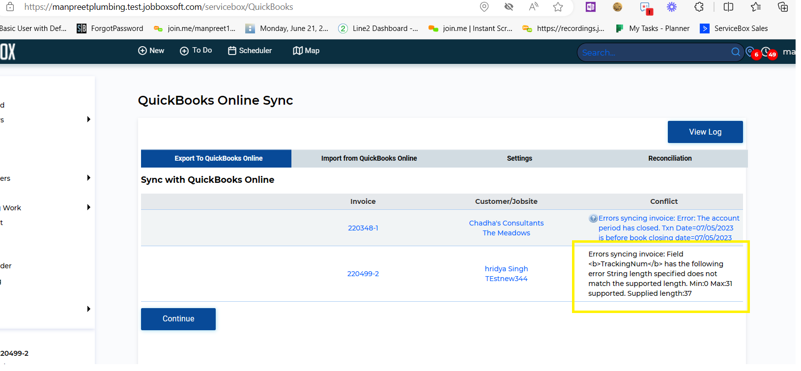This screenshot has height=371, width=801.
Task: Click the purple starburst extension icon
Action: coord(672,7)
